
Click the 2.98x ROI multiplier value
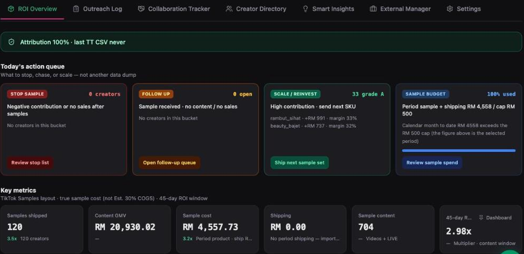458,231
